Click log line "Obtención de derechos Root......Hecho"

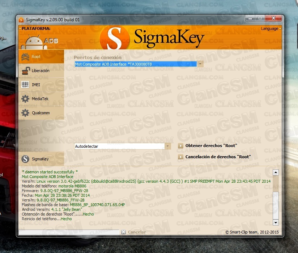click(x=58, y=214)
